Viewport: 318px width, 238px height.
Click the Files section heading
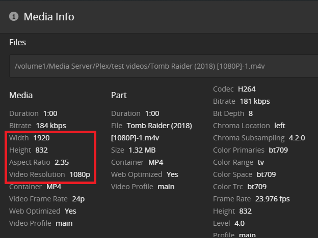tap(17, 42)
